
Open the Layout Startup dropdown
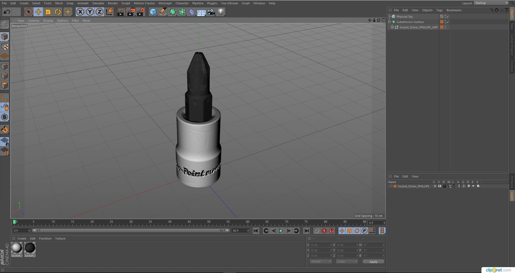[x=491, y=3]
